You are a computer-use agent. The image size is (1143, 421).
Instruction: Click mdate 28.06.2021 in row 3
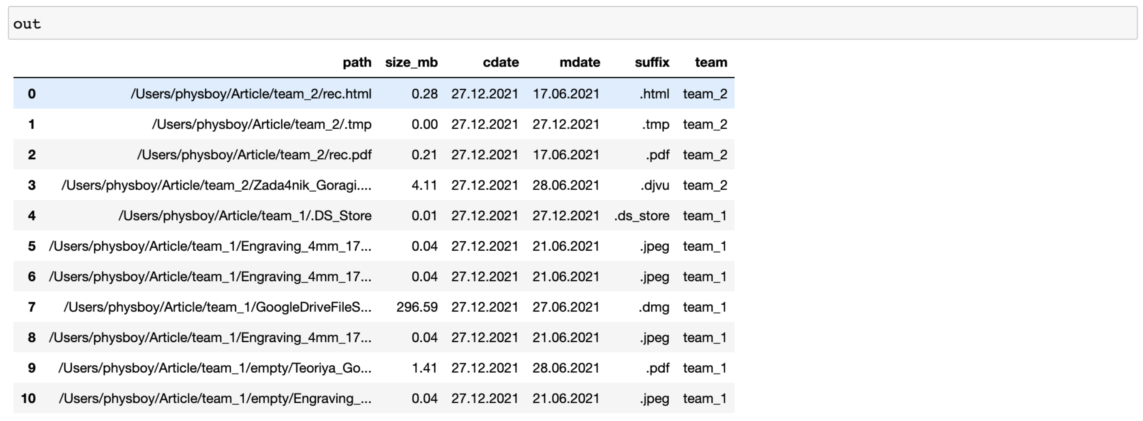pyautogui.click(x=566, y=185)
